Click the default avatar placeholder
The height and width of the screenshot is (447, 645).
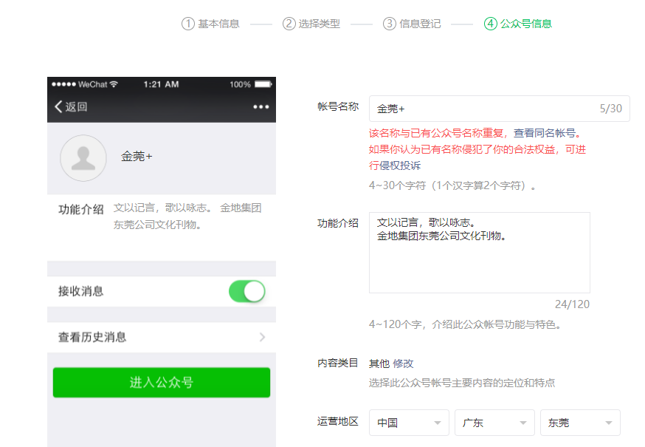point(83,158)
